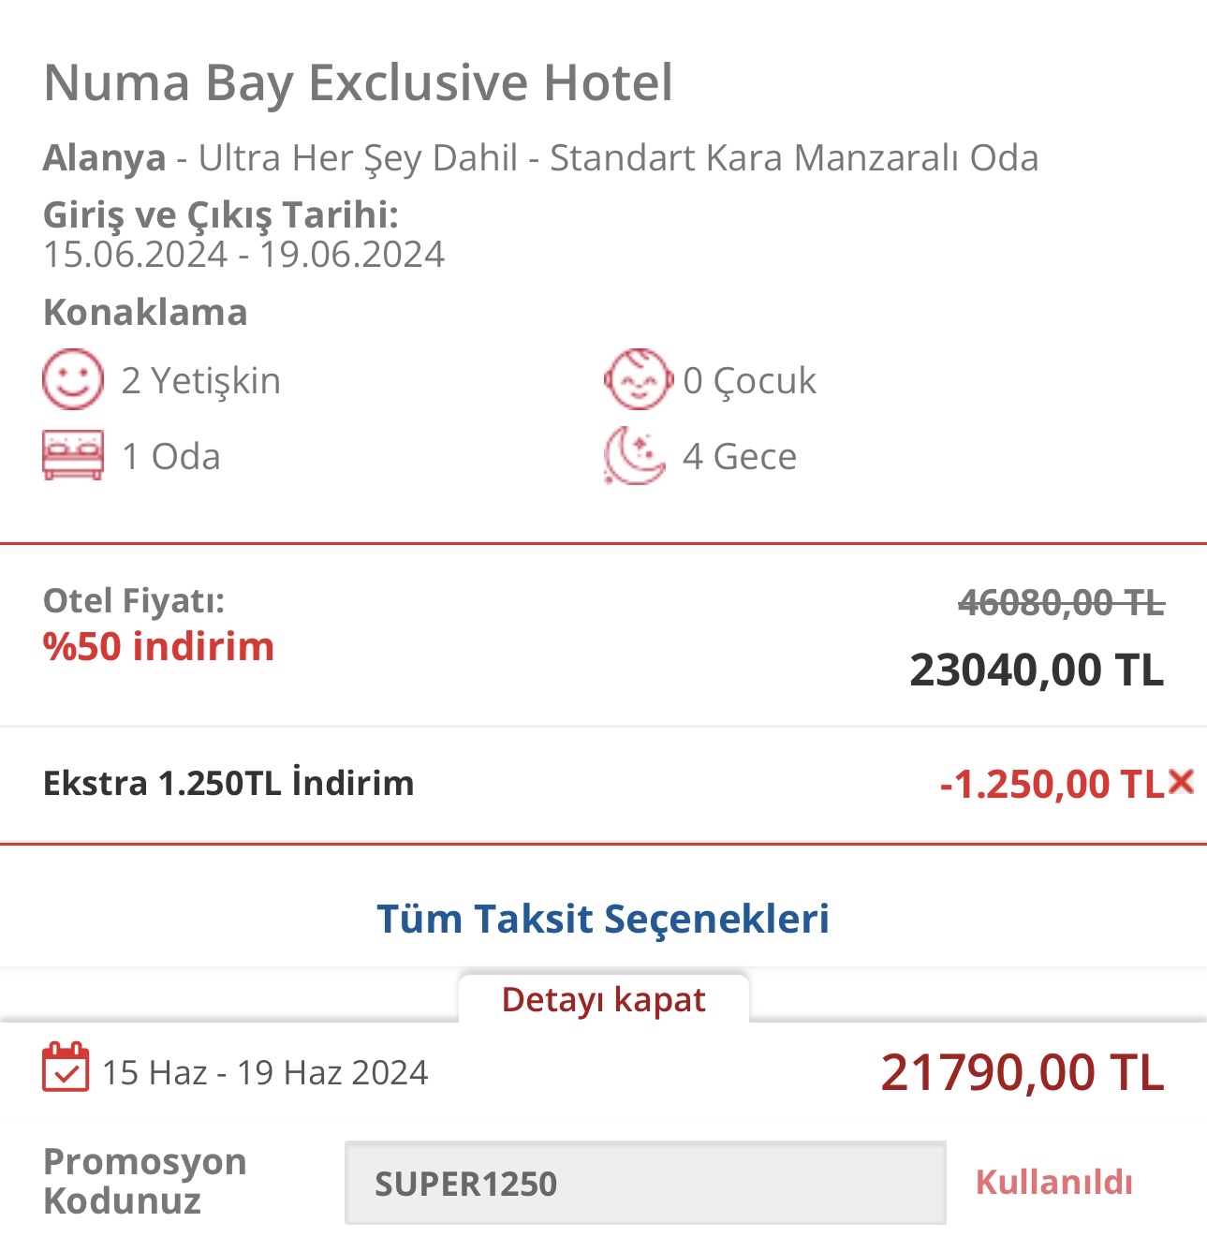Click the Kullanıldı promo status button

[x=1054, y=1182]
